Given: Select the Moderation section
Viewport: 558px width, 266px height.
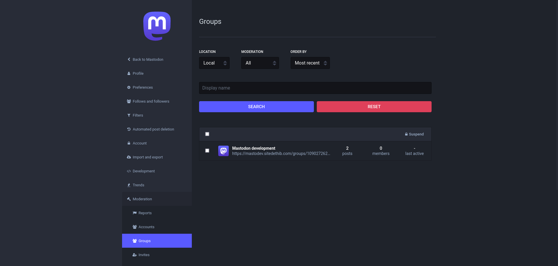Looking at the screenshot, I should coord(157,199).
